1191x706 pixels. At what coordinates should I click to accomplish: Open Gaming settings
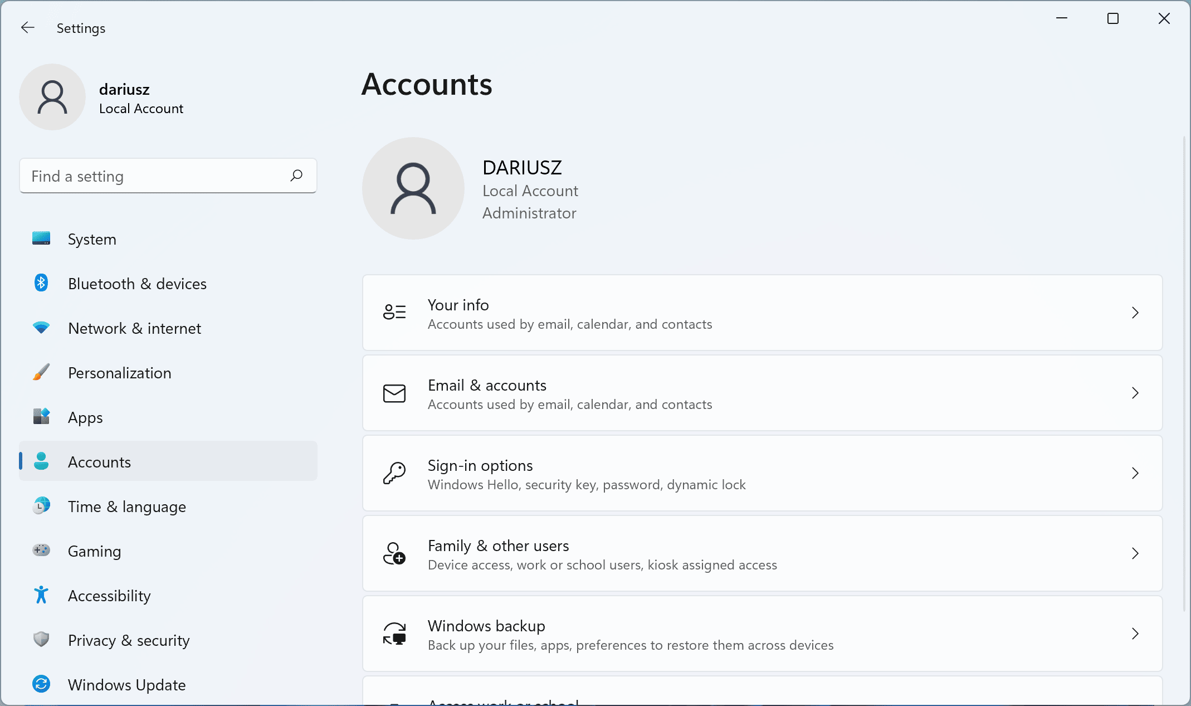tap(168, 551)
